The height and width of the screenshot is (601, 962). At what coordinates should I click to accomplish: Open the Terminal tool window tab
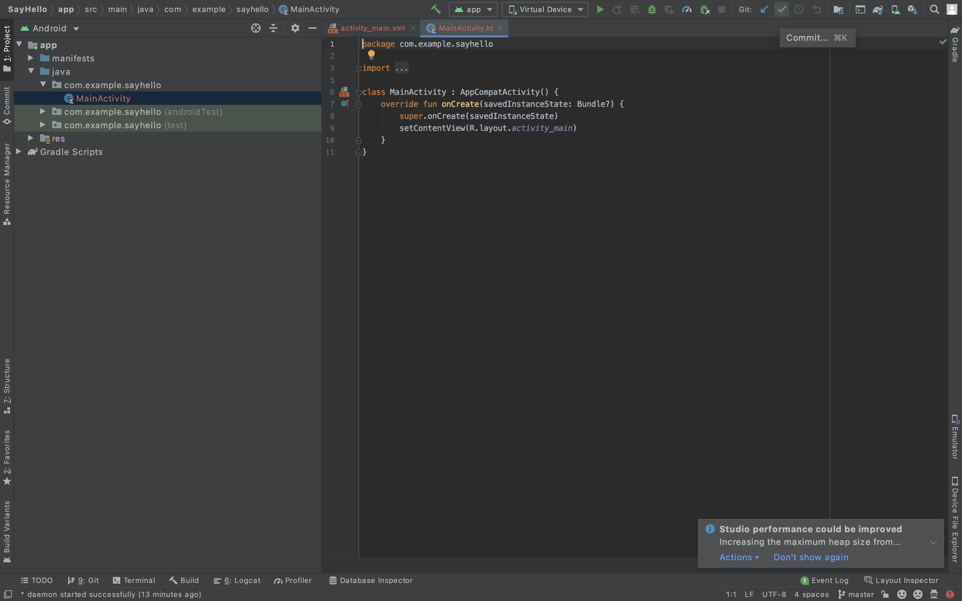coord(134,580)
